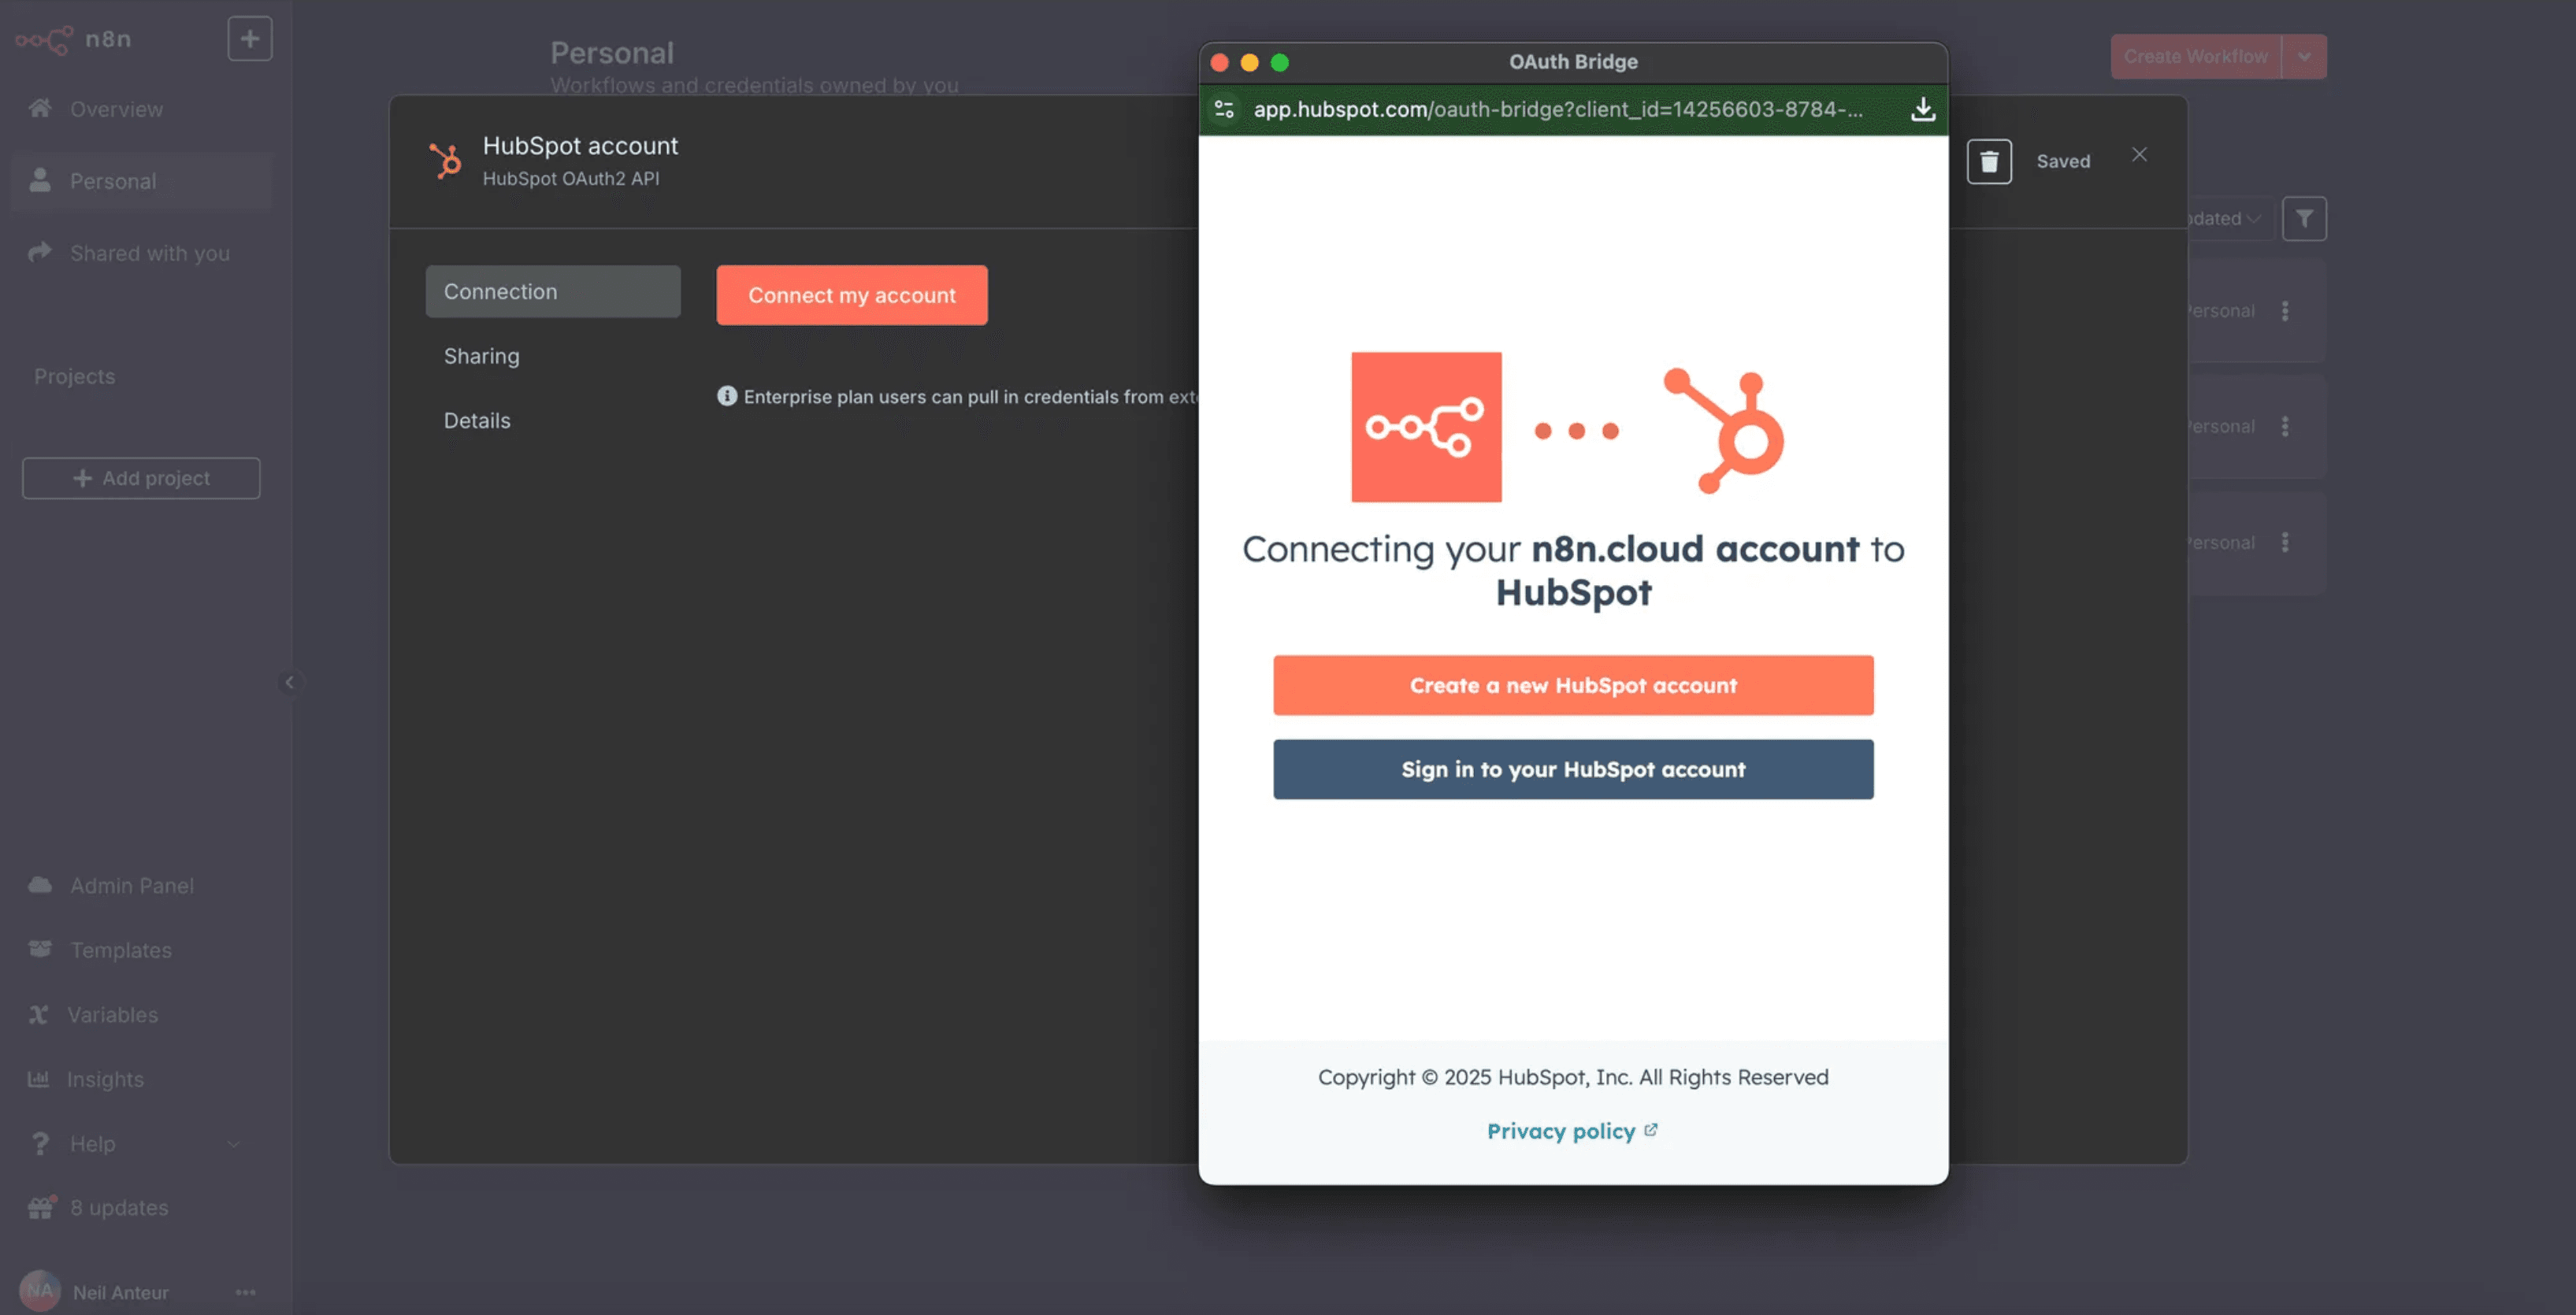Close the HubSpot account credential dialog
This screenshot has width=2576, height=1315.
click(x=2139, y=154)
